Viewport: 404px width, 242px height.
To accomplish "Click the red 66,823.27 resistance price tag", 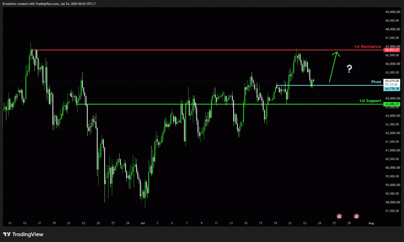I will tap(392, 50).
